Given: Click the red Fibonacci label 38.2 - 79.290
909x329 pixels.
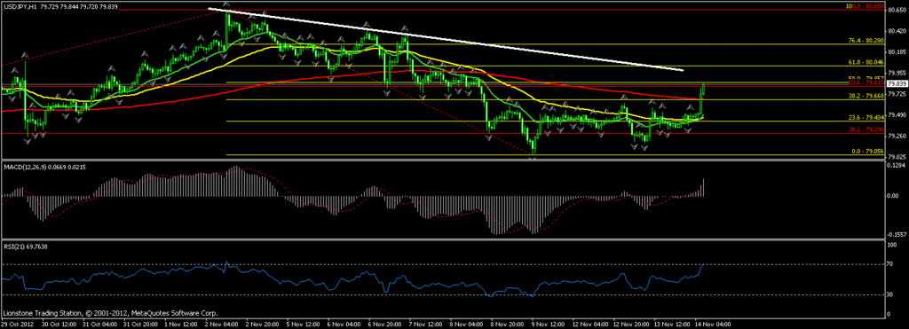Looking at the screenshot, I should (x=867, y=130).
